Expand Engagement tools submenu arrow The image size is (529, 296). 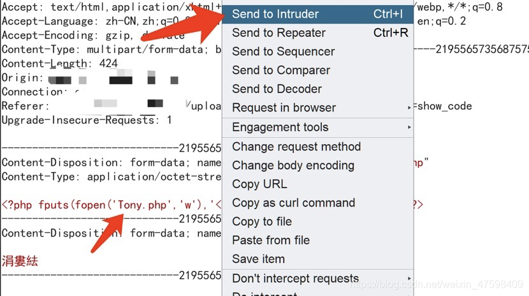coord(409,128)
